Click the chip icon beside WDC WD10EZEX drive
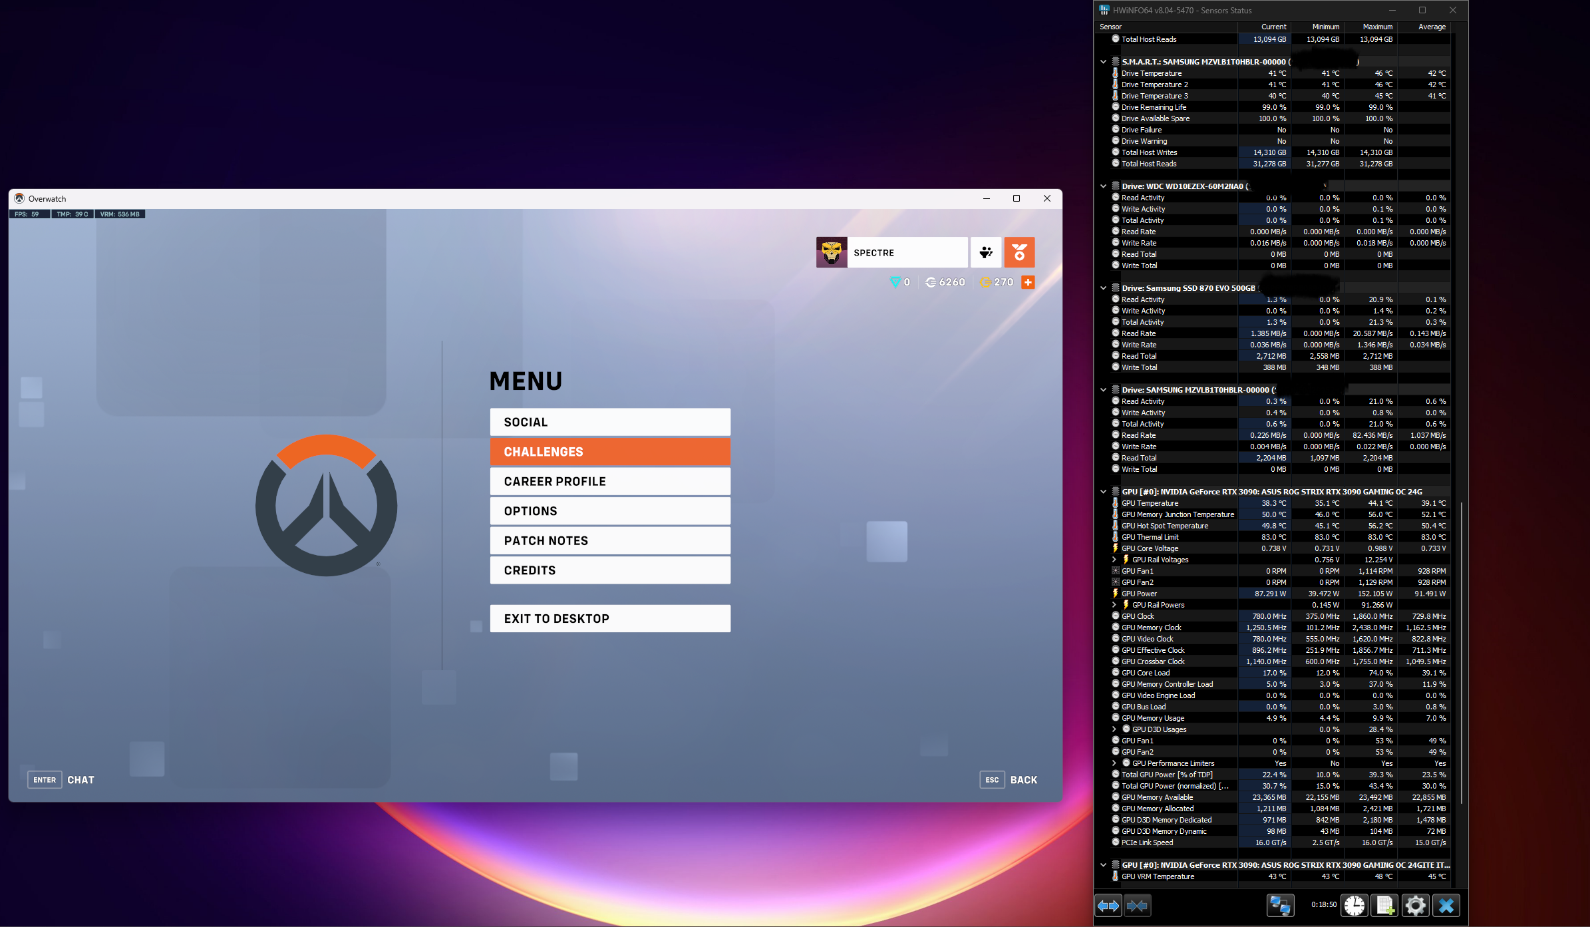 (1116, 186)
